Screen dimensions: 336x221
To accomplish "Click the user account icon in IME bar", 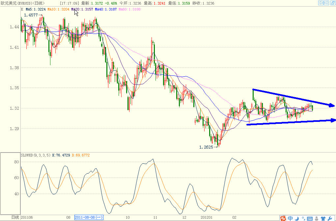I will tap(317, 218).
